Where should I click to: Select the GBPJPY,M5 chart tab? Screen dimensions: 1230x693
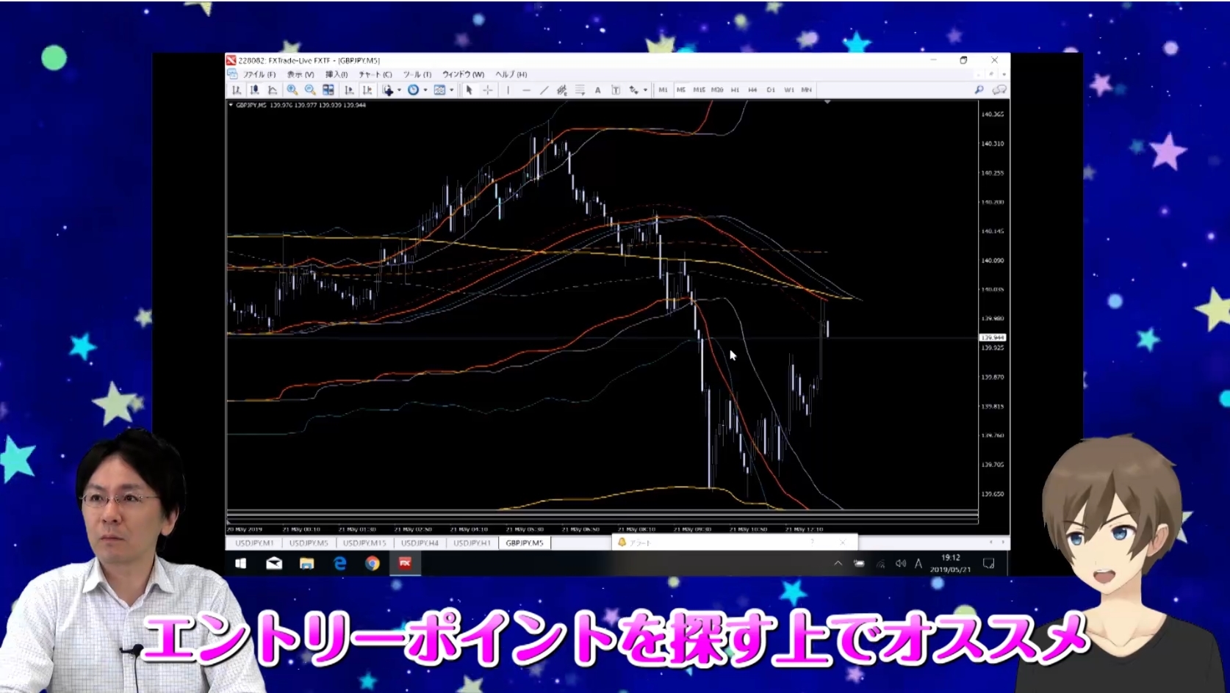525,543
